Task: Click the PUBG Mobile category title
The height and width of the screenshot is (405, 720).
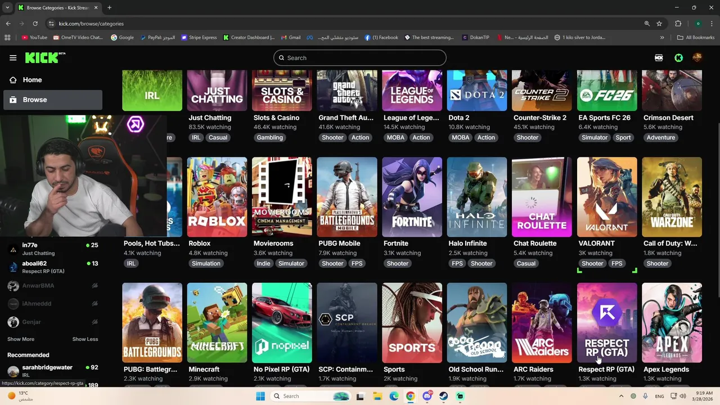Action: coord(339,244)
